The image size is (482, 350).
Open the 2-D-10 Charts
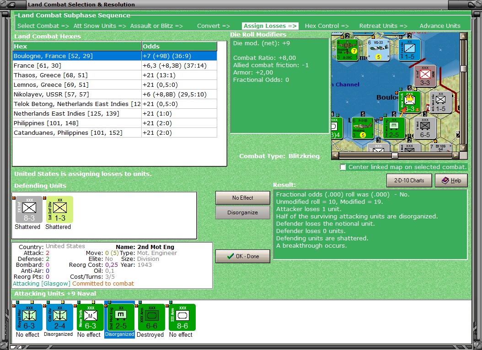tap(409, 180)
